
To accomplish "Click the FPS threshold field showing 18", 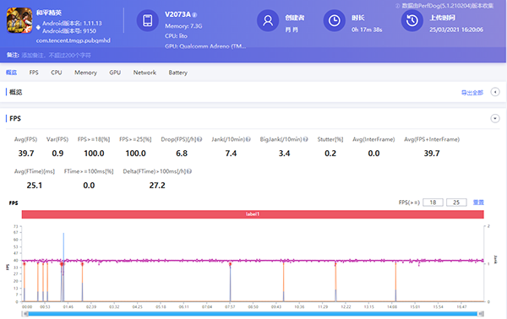I will click(x=433, y=203).
